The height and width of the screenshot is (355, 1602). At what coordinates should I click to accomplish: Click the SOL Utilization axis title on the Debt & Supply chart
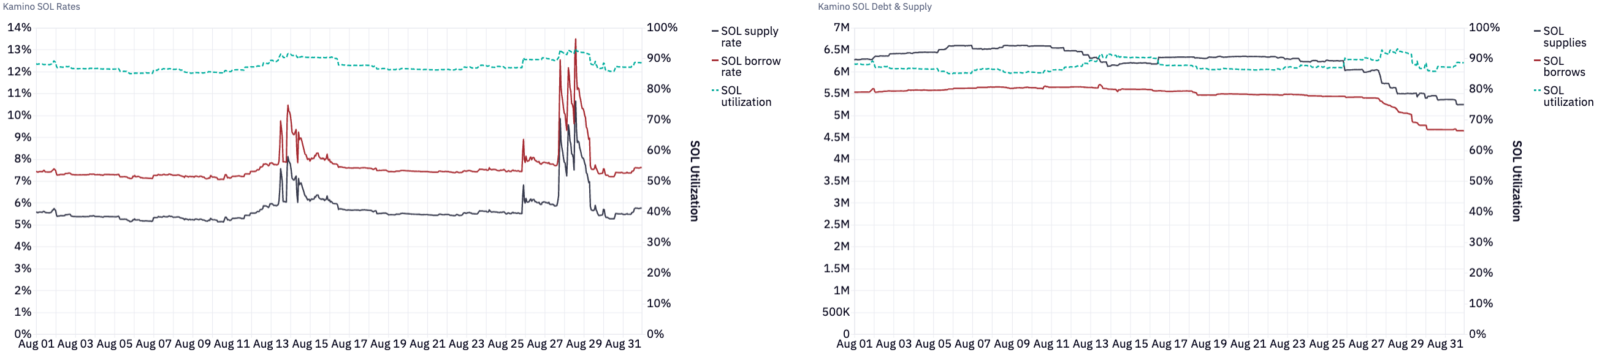[1517, 181]
